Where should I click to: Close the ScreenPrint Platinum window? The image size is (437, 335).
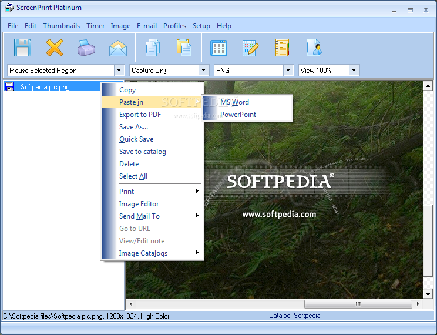click(426, 10)
